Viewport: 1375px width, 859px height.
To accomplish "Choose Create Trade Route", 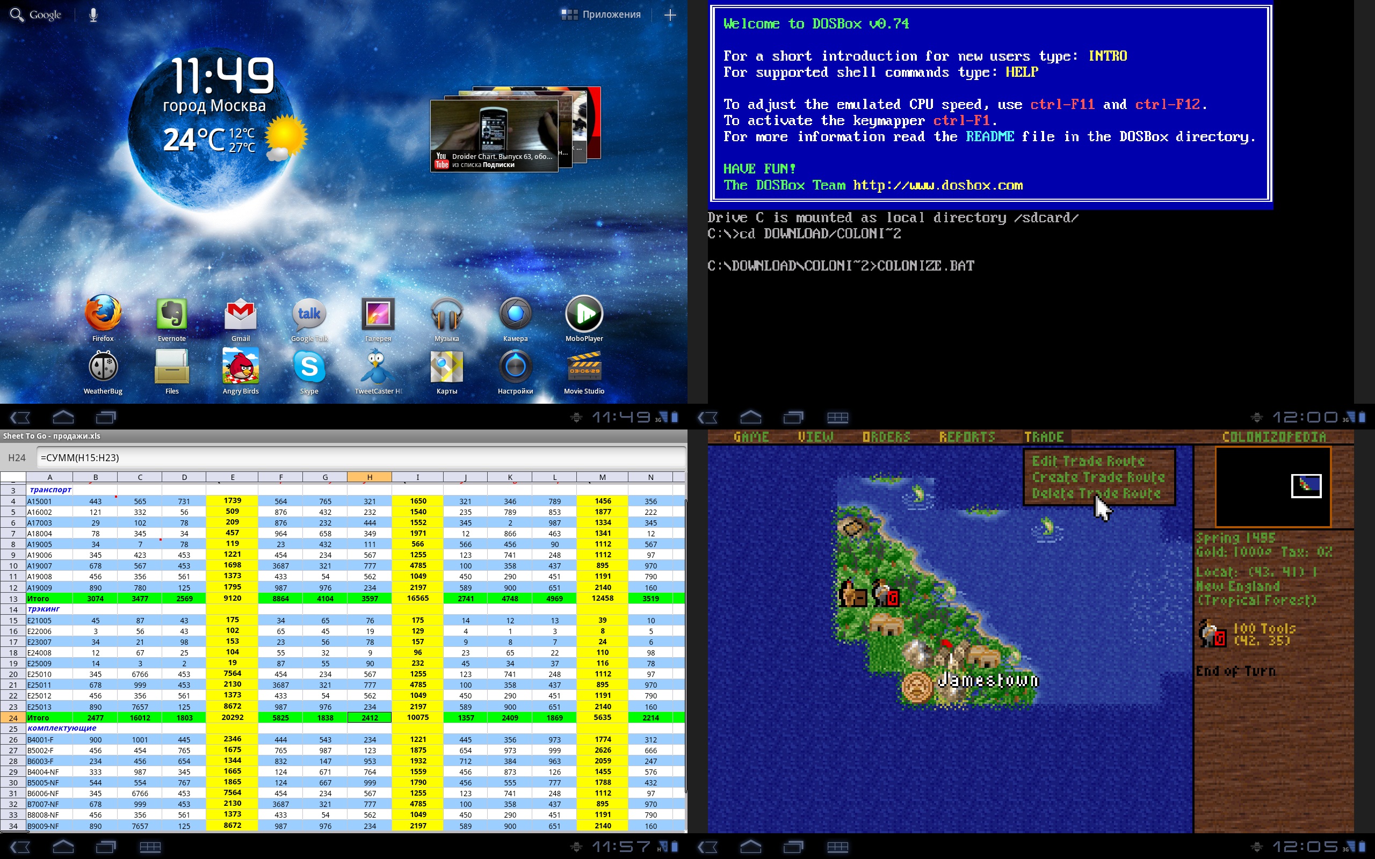I will pos(1098,477).
